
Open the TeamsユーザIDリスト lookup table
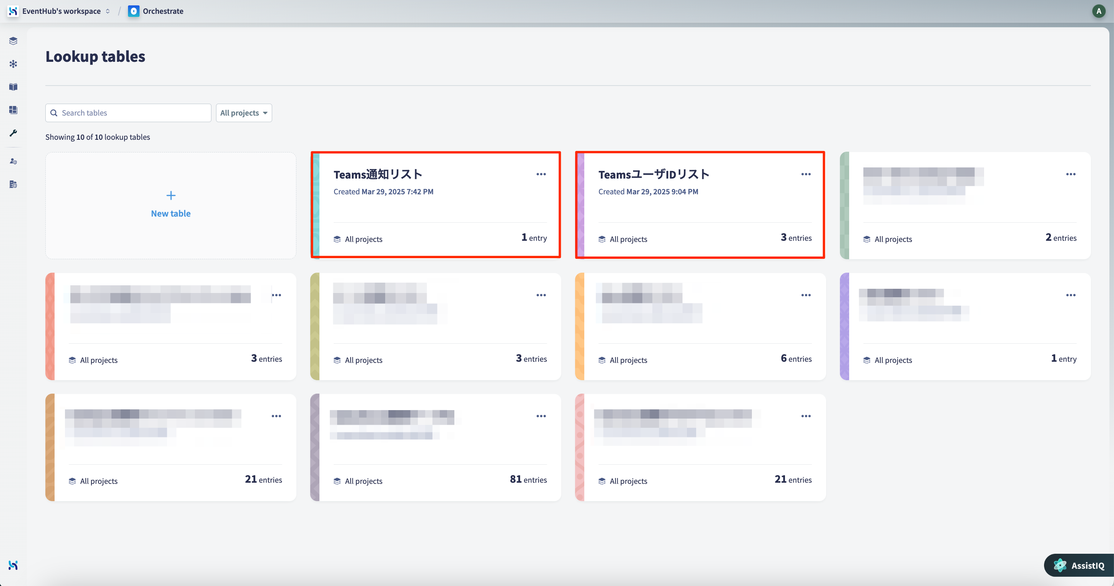coord(700,205)
